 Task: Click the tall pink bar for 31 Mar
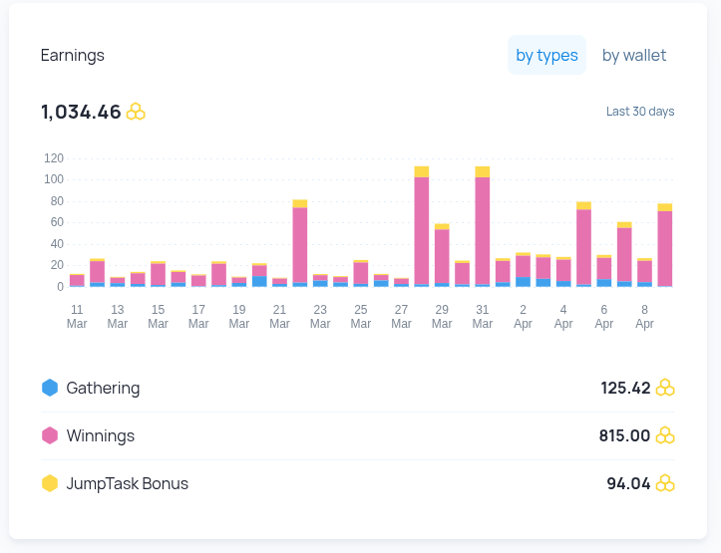coord(483,229)
